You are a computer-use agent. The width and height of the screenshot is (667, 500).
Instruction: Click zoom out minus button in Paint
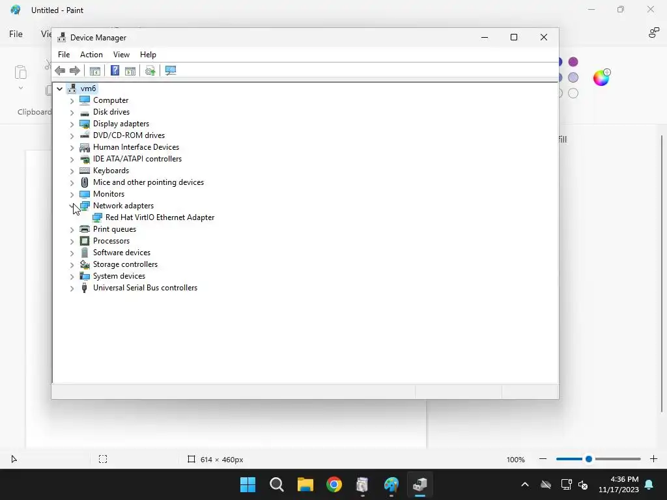[x=543, y=459]
